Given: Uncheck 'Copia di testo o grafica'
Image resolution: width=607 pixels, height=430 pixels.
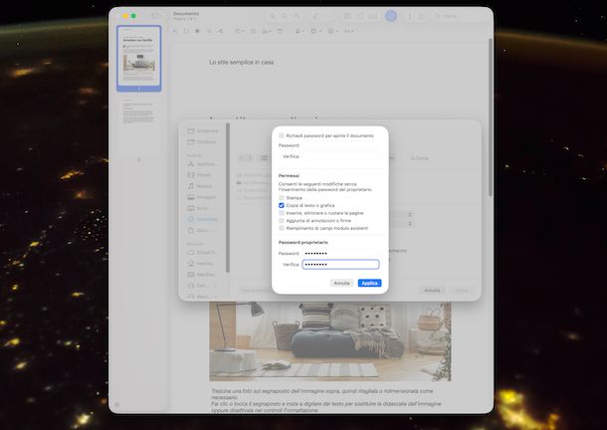Looking at the screenshot, I should click(x=282, y=205).
